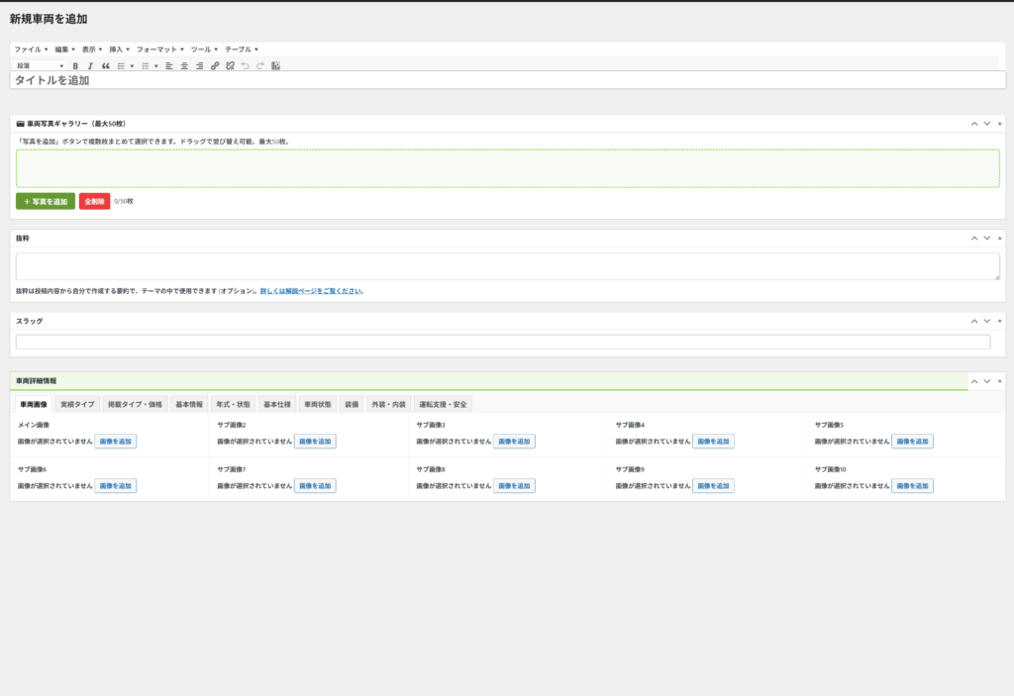This screenshot has height=696, width=1014.
Task: Switch to the 運転支援・安全 tab
Action: 443,404
